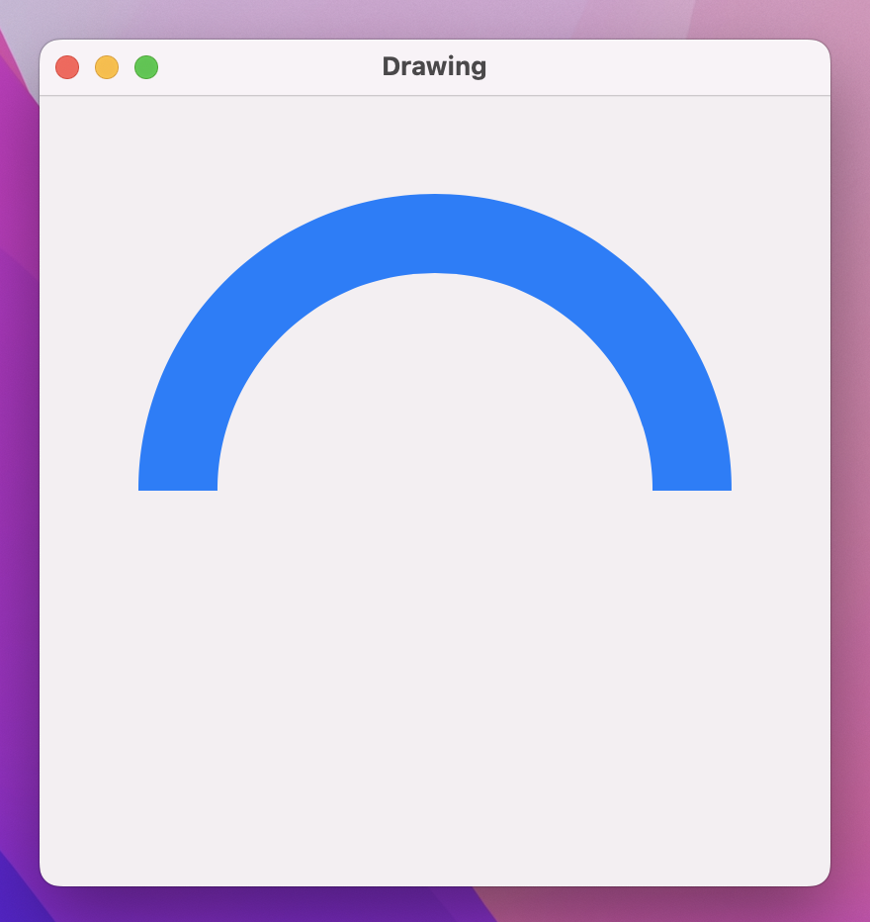The image size is (870, 922).
Task: Click the red close button
Action: [x=66, y=66]
